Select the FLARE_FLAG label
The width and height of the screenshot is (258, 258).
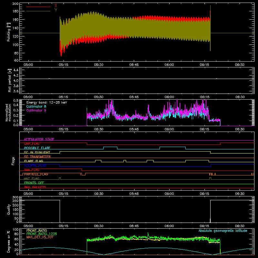pyautogui.click(x=34, y=161)
